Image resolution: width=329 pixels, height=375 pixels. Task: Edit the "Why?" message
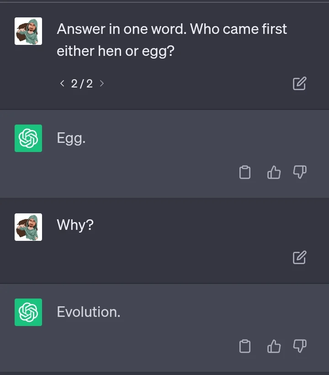[299, 257]
